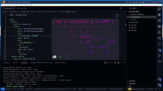
Task: Select the TERMINAL panel tab
Action: point(24,63)
